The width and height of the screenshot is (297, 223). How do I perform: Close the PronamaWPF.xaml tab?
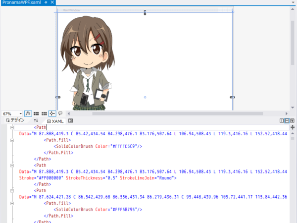(x=52, y=2)
